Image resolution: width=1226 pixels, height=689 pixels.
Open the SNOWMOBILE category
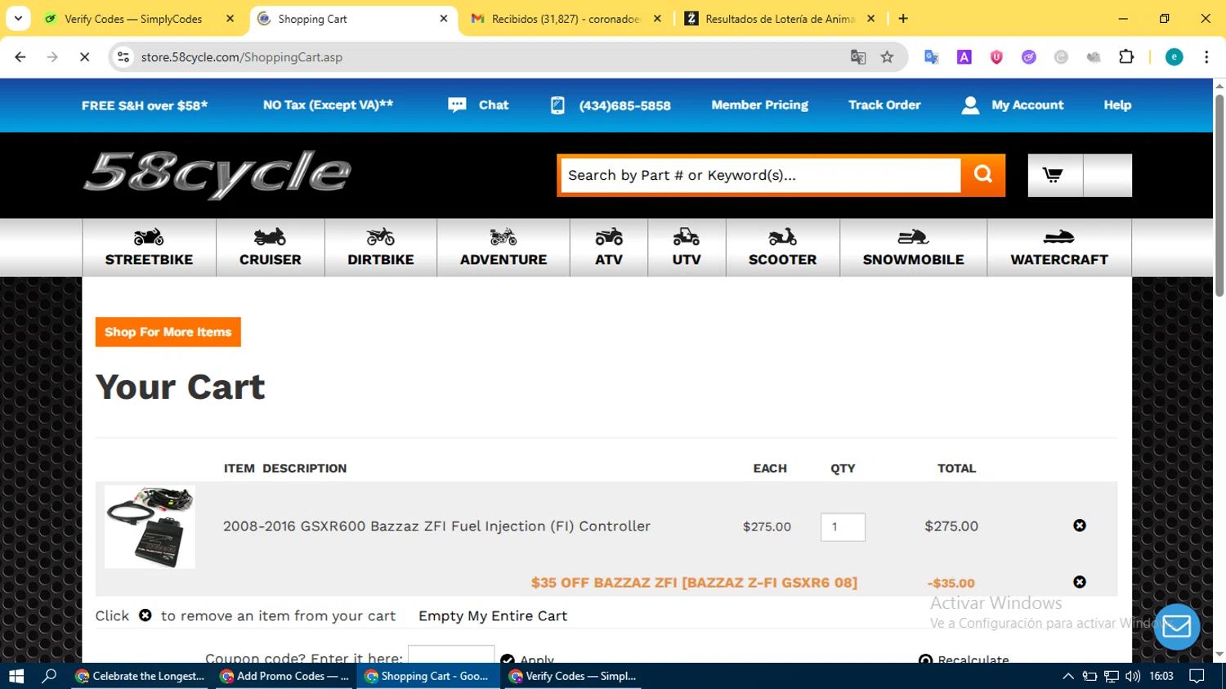tap(914, 248)
